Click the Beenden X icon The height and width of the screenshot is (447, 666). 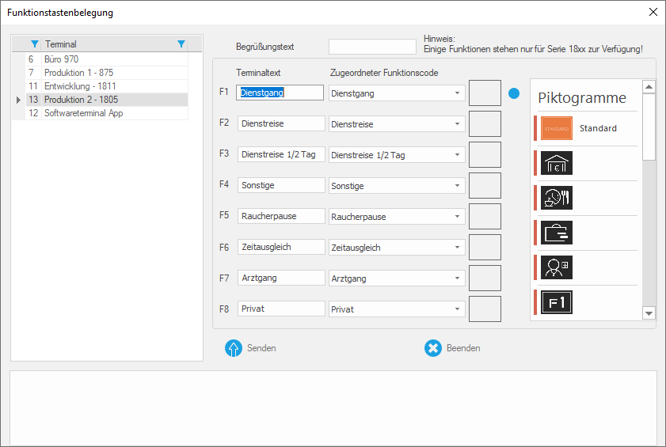point(433,348)
